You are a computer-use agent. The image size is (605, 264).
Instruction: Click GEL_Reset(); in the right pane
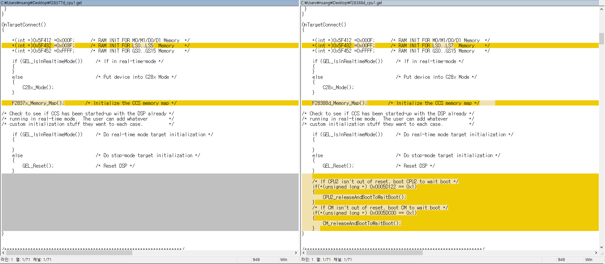(x=338, y=166)
